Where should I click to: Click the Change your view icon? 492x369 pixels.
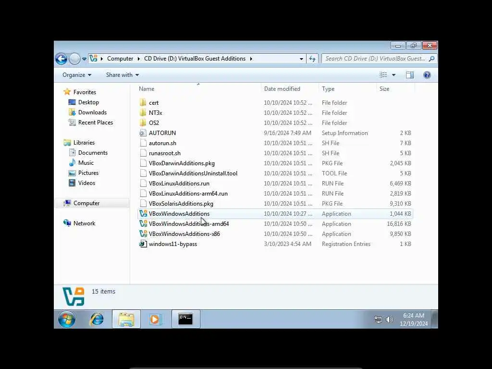[x=383, y=74]
